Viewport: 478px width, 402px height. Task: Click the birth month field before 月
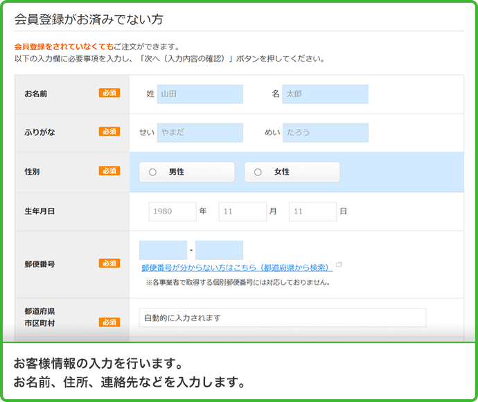[242, 211]
